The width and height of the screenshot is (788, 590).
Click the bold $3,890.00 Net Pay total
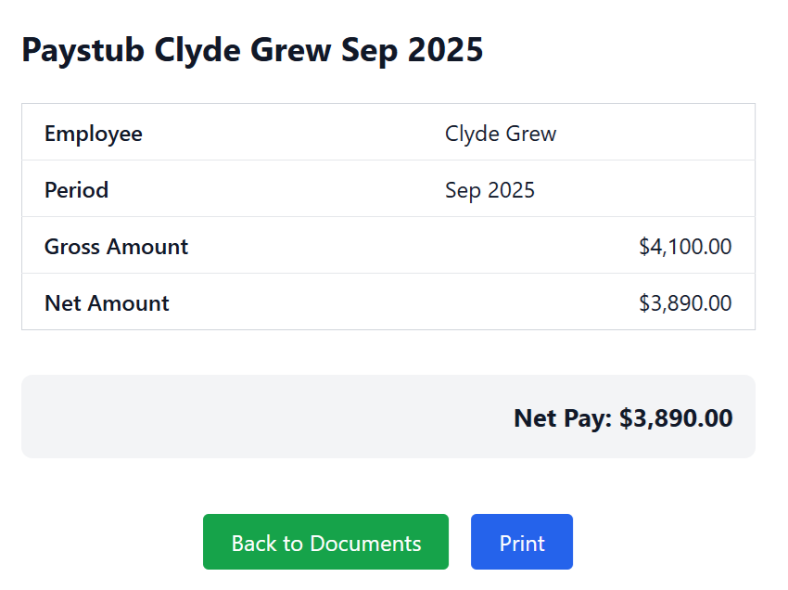click(x=676, y=418)
